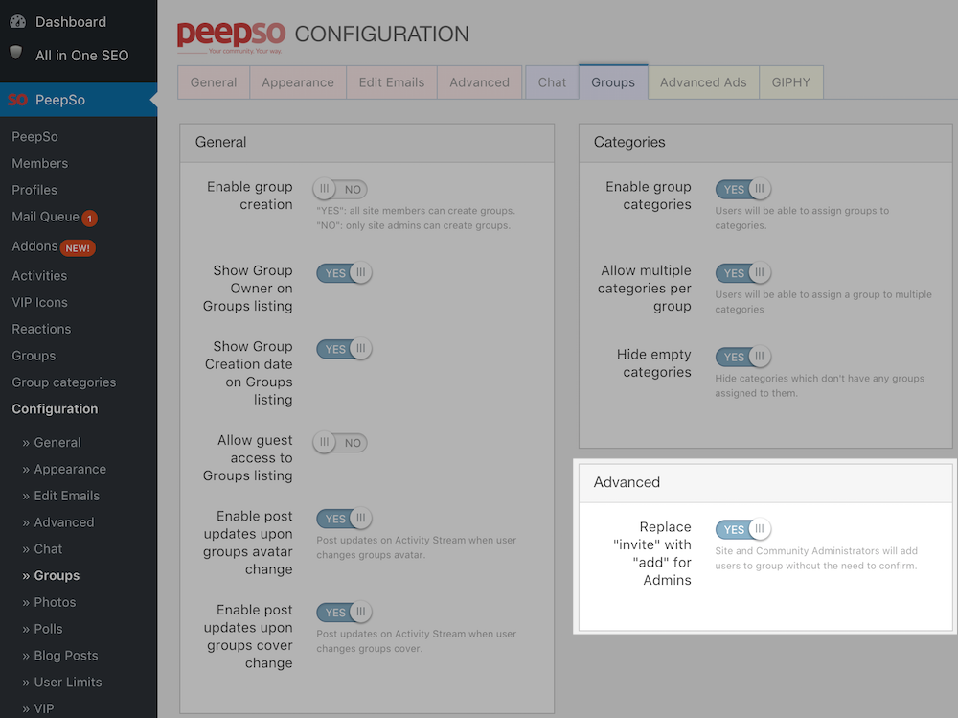Toggle Hide empty categories switch
Screen dimensions: 958x718
click(x=743, y=357)
